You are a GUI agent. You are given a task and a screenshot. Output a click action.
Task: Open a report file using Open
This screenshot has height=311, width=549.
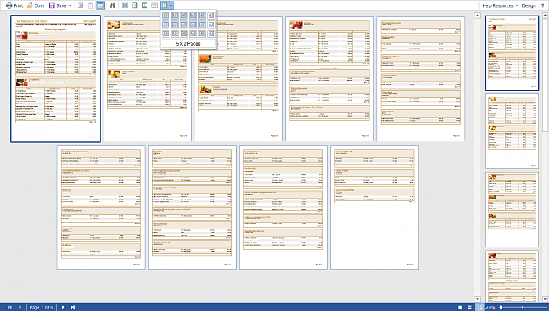36,5
